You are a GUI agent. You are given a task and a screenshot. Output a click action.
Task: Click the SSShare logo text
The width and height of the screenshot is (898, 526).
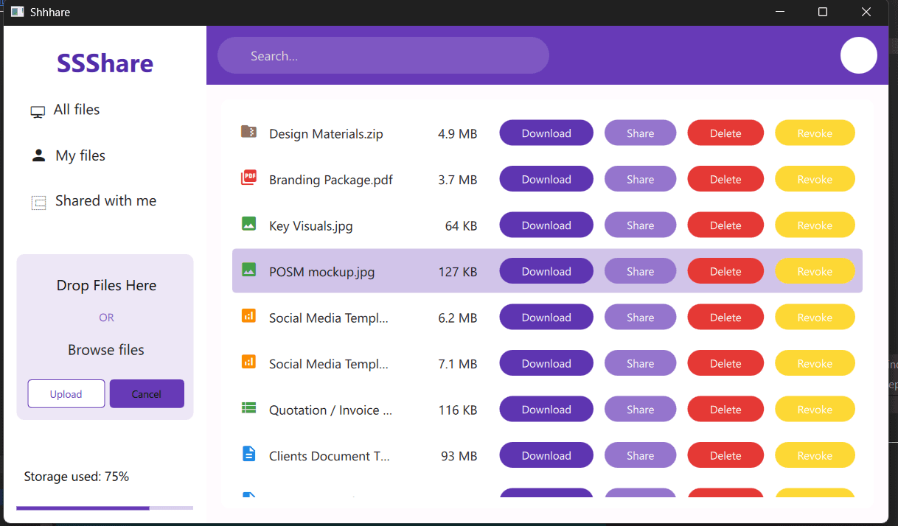(x=105, y=63)
